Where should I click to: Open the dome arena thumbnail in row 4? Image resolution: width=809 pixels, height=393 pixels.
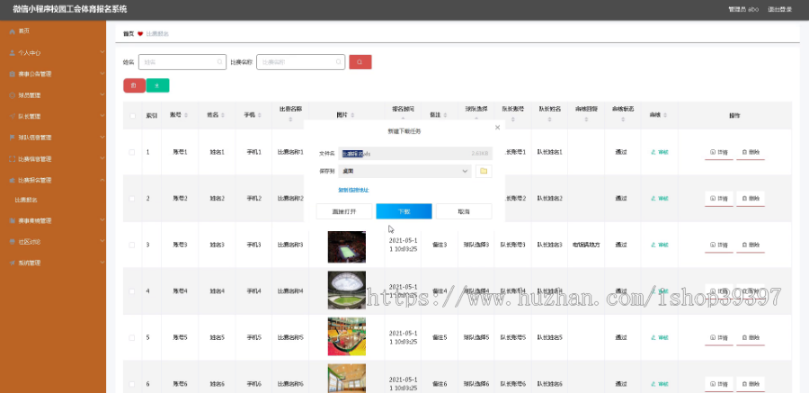click(x=347, y=290)
